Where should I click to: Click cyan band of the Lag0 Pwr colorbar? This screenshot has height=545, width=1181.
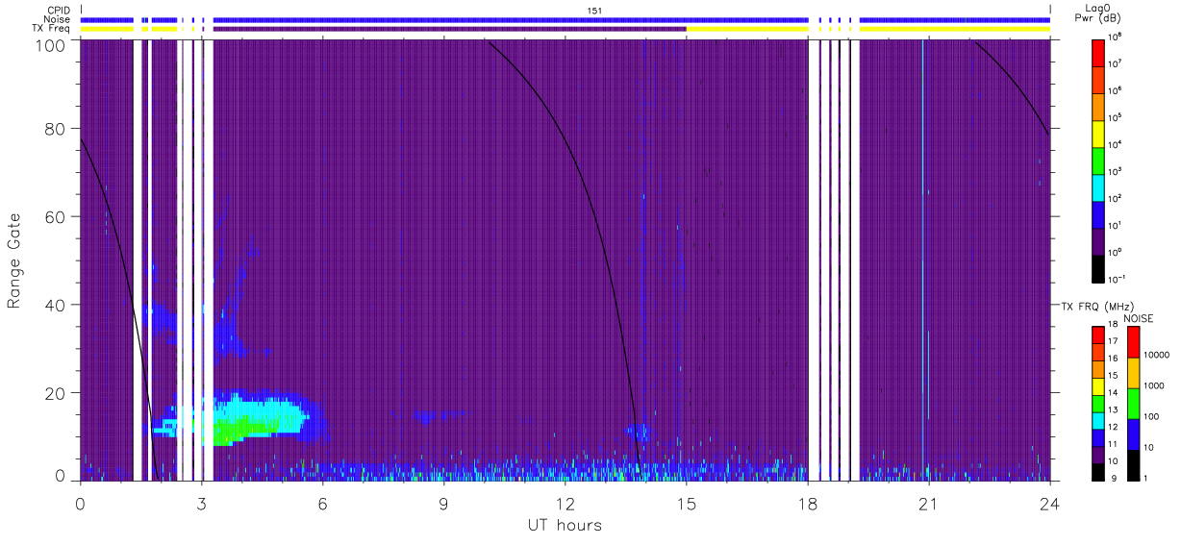[1098, 187]
